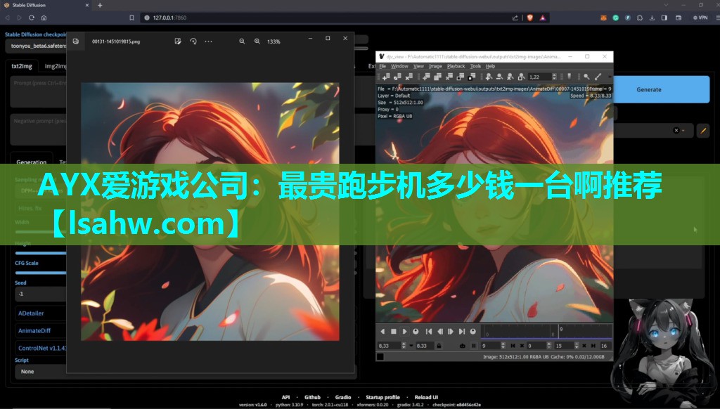Open the Help menu in djv_view
Screen dimensions: 720x409
click(x=490, y=66)
